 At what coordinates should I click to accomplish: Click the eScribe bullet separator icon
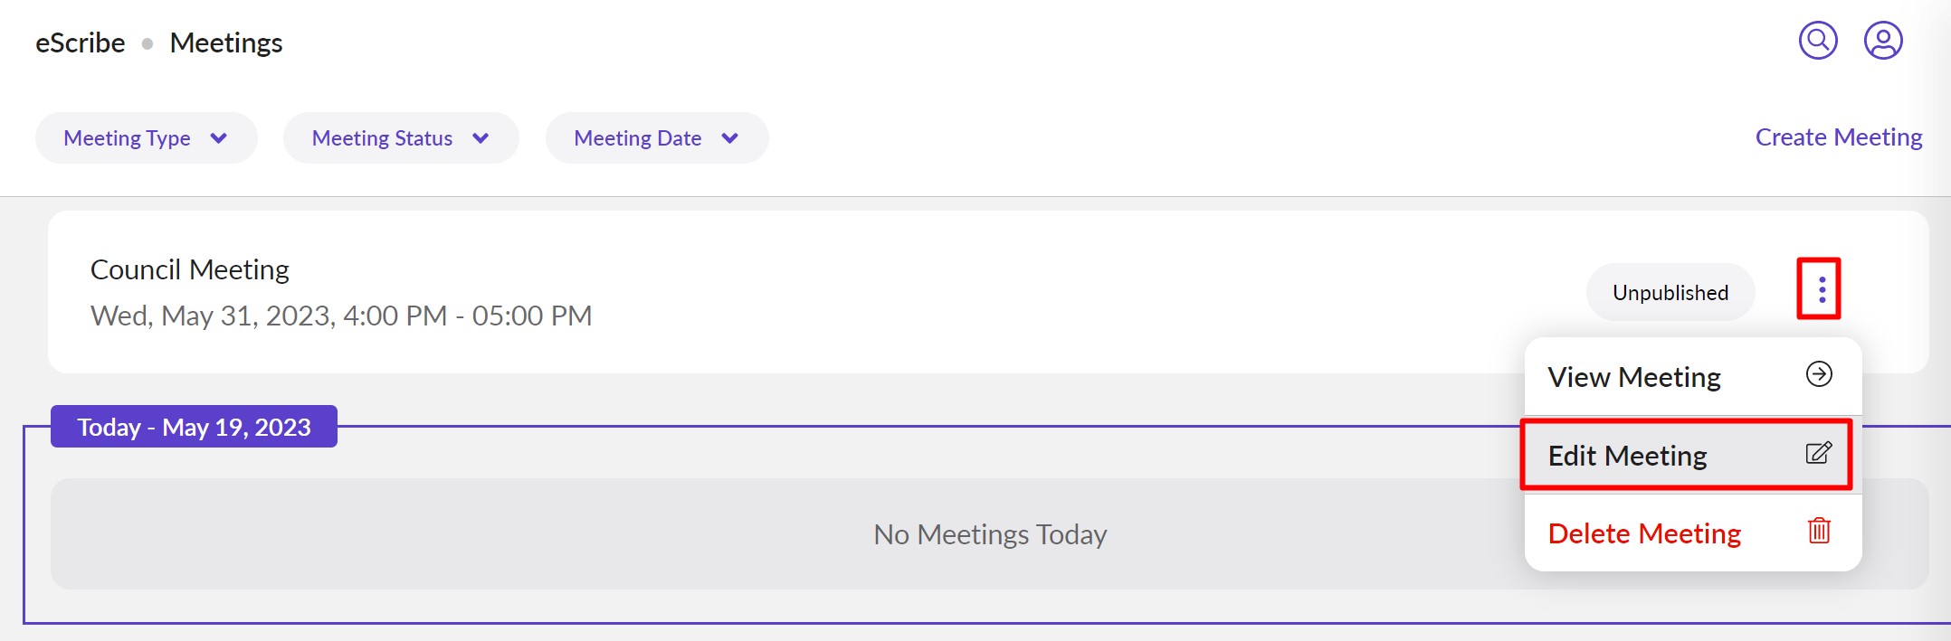[x=147, y=42]
